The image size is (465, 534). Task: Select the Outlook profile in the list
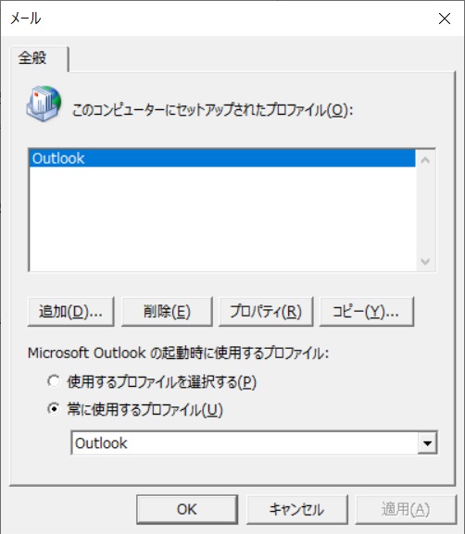(222, 158)
